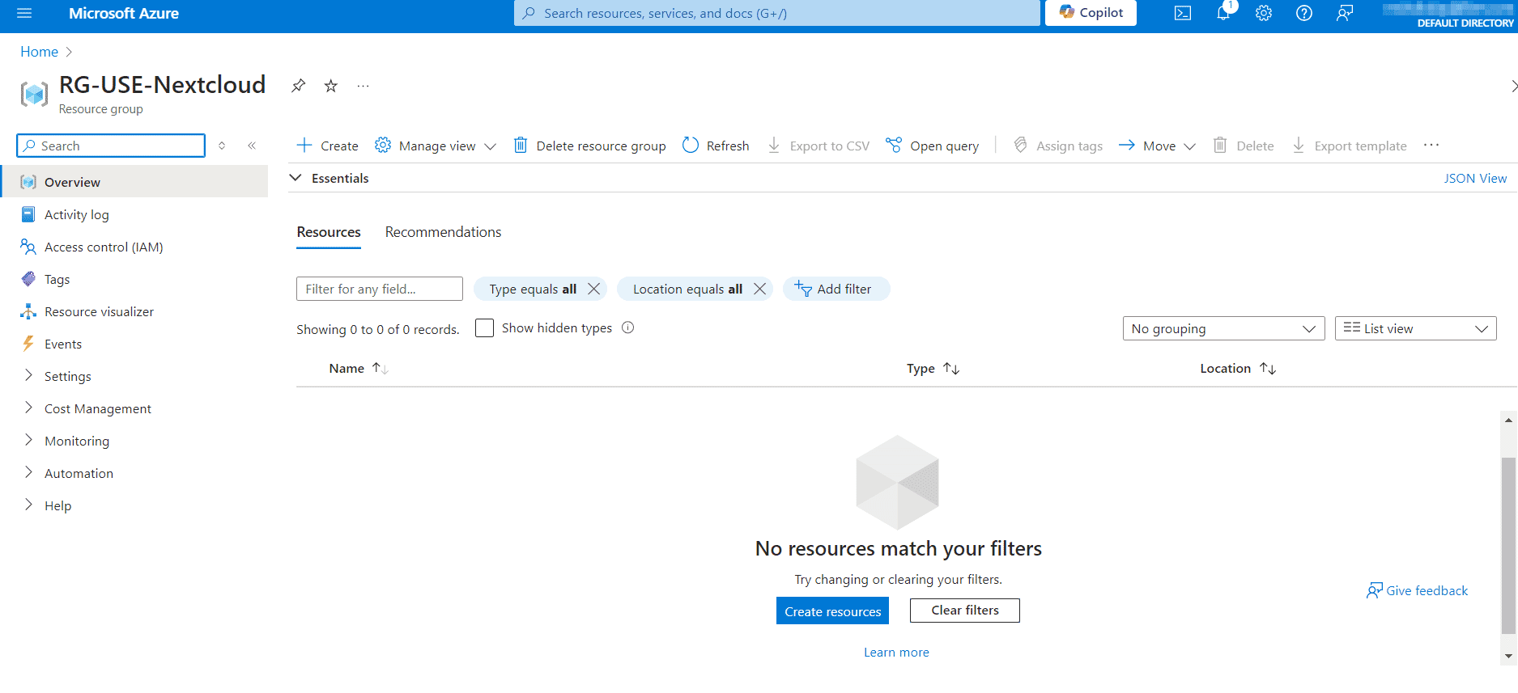Click Create resources button
Screen dimensions: 1518x693
pyautogui.click(x=832, y=611)
